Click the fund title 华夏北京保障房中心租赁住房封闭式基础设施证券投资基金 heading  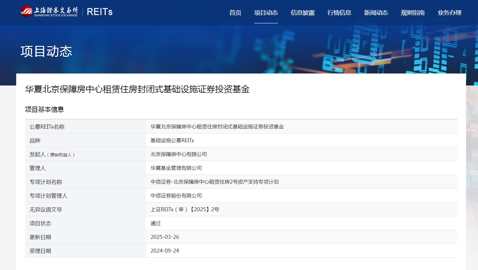pos(137,89)
